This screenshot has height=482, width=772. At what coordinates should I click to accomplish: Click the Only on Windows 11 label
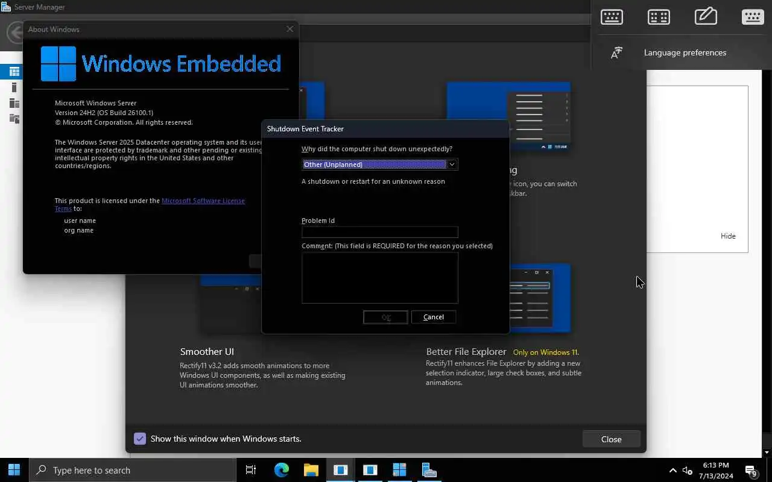pos(546,352)
